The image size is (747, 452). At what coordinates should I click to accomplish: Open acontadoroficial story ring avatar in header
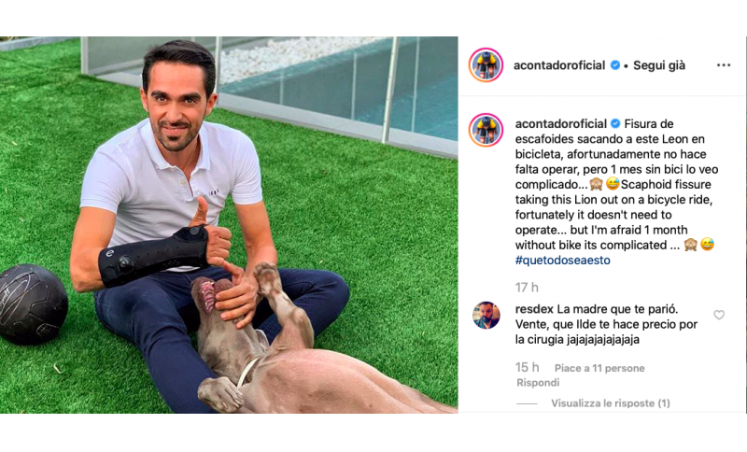(486, 64)
